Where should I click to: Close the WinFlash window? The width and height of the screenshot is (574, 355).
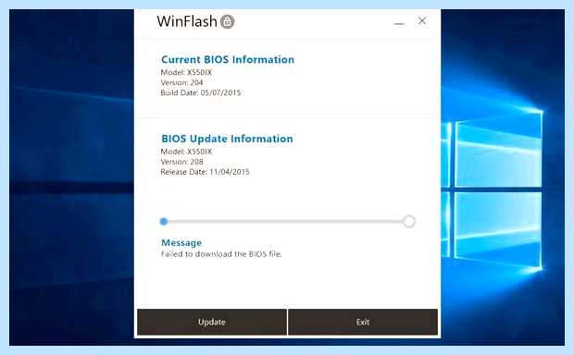click(x=422, y=21)
